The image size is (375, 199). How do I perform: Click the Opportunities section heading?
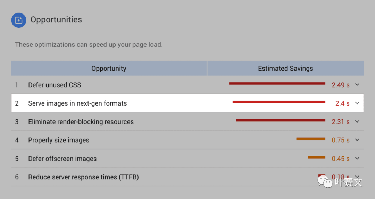(x=56, y=20)
